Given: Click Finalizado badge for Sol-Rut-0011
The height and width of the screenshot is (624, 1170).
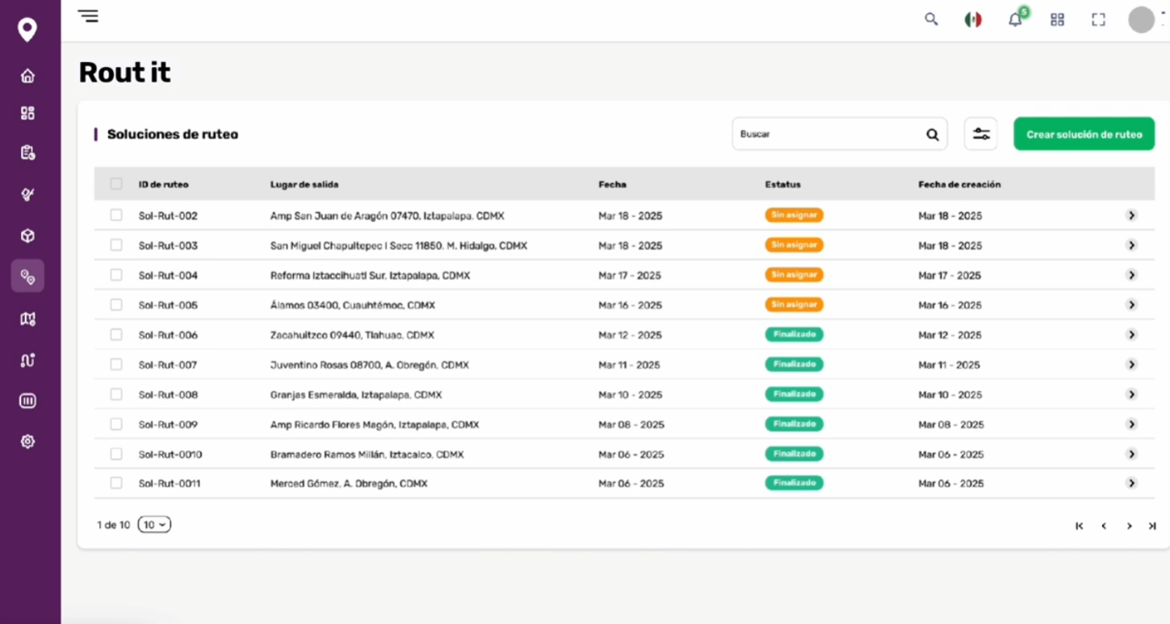Looking at the screenshot, I should coord(794,483).
